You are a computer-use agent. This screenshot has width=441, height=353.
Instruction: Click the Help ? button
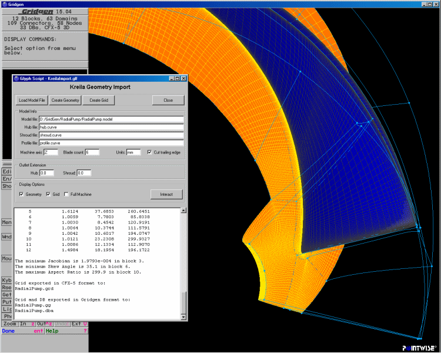(x=66, y=331)
